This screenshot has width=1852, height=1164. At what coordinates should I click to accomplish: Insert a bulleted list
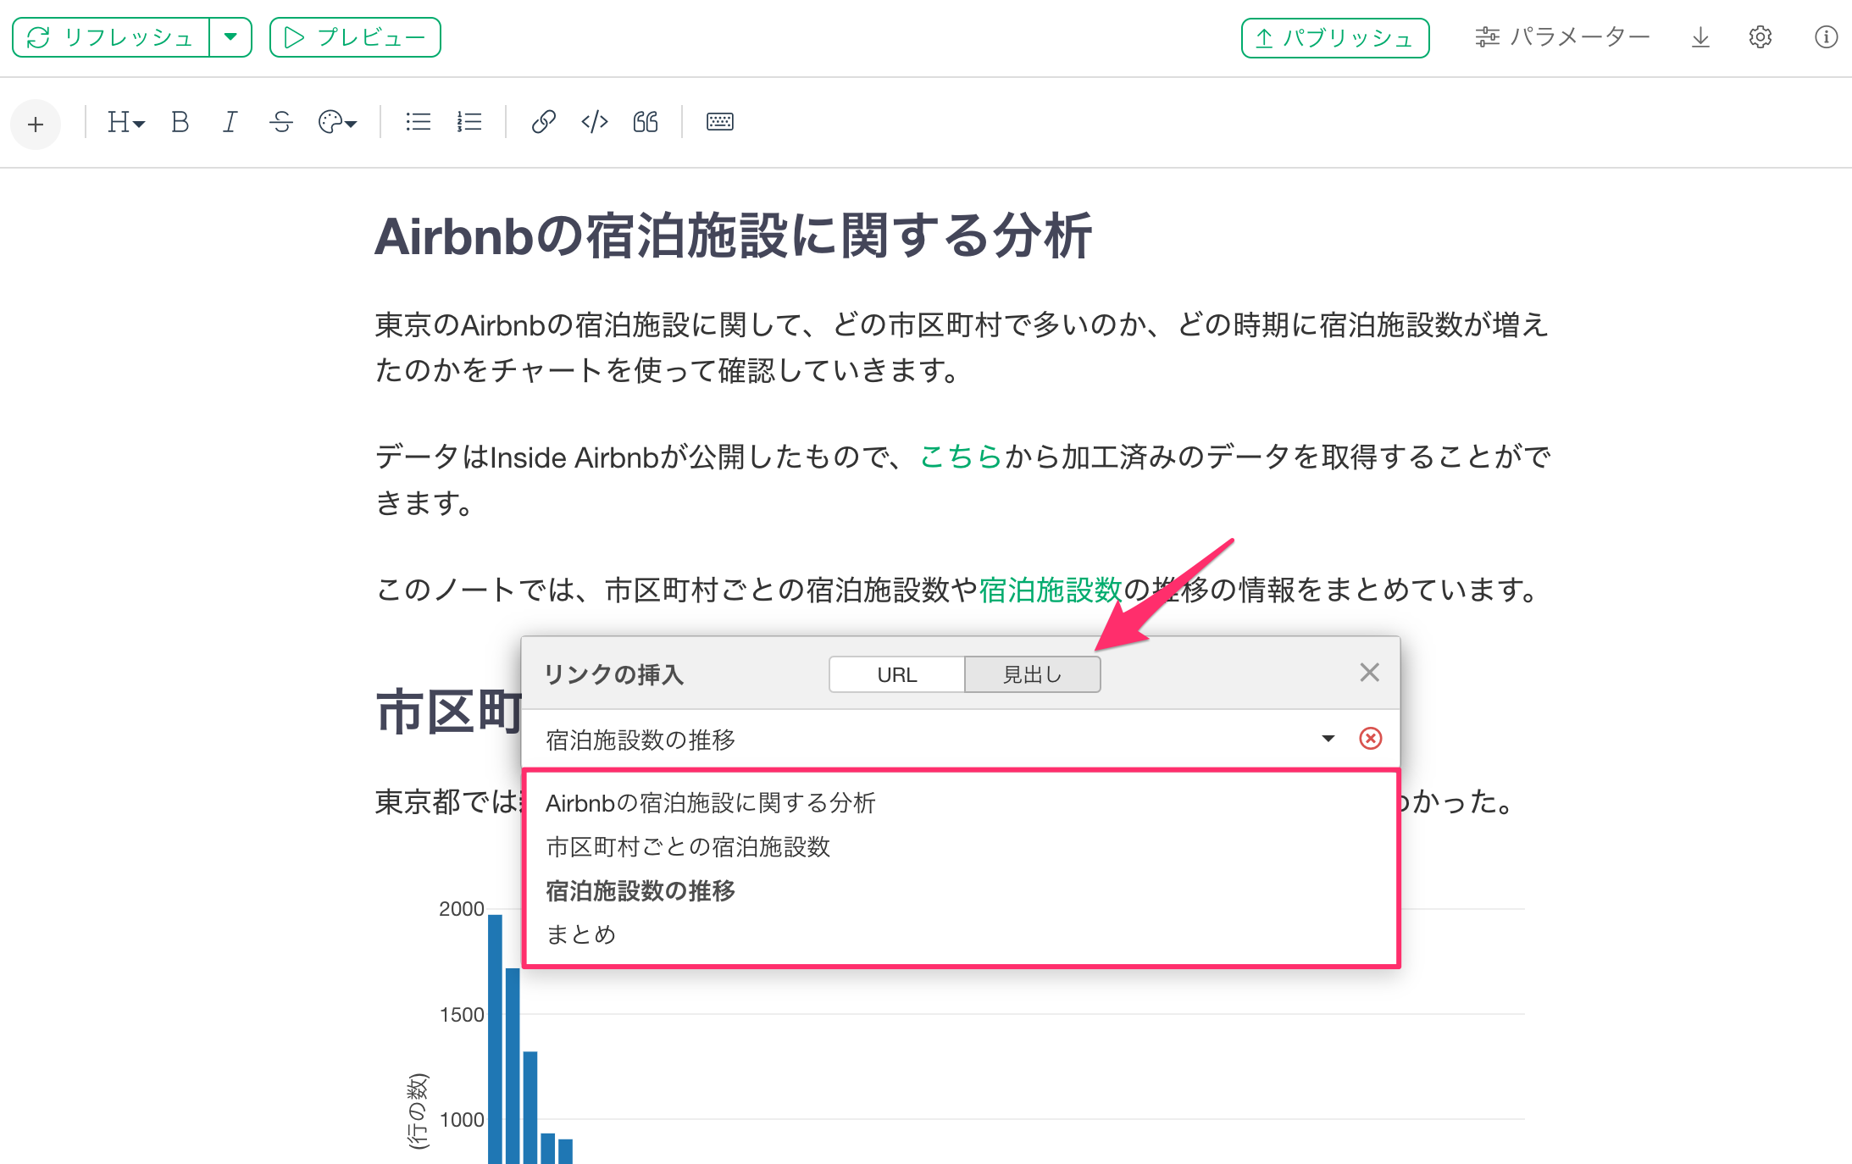[x=418, y=122]
